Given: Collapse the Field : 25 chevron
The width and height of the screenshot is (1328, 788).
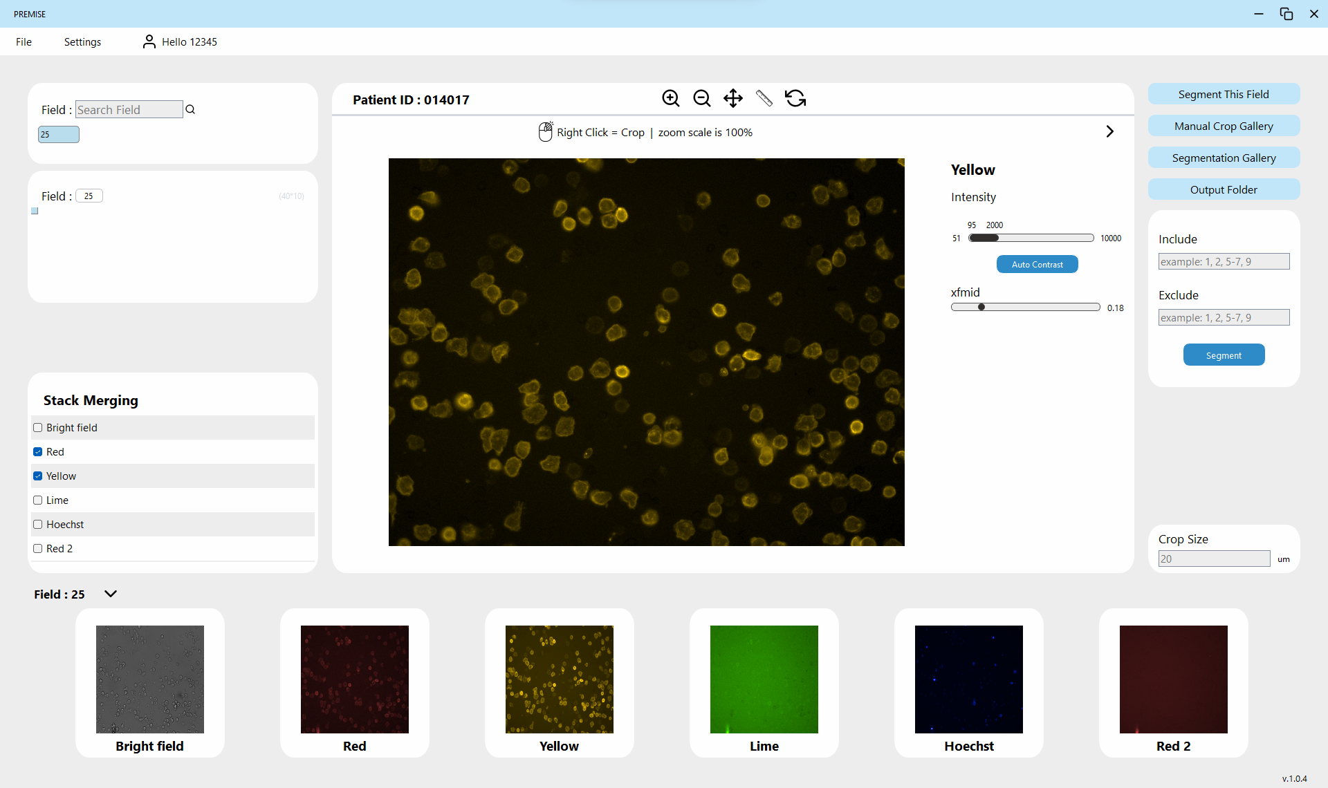Looking at the screenshot, I should 111,594.
